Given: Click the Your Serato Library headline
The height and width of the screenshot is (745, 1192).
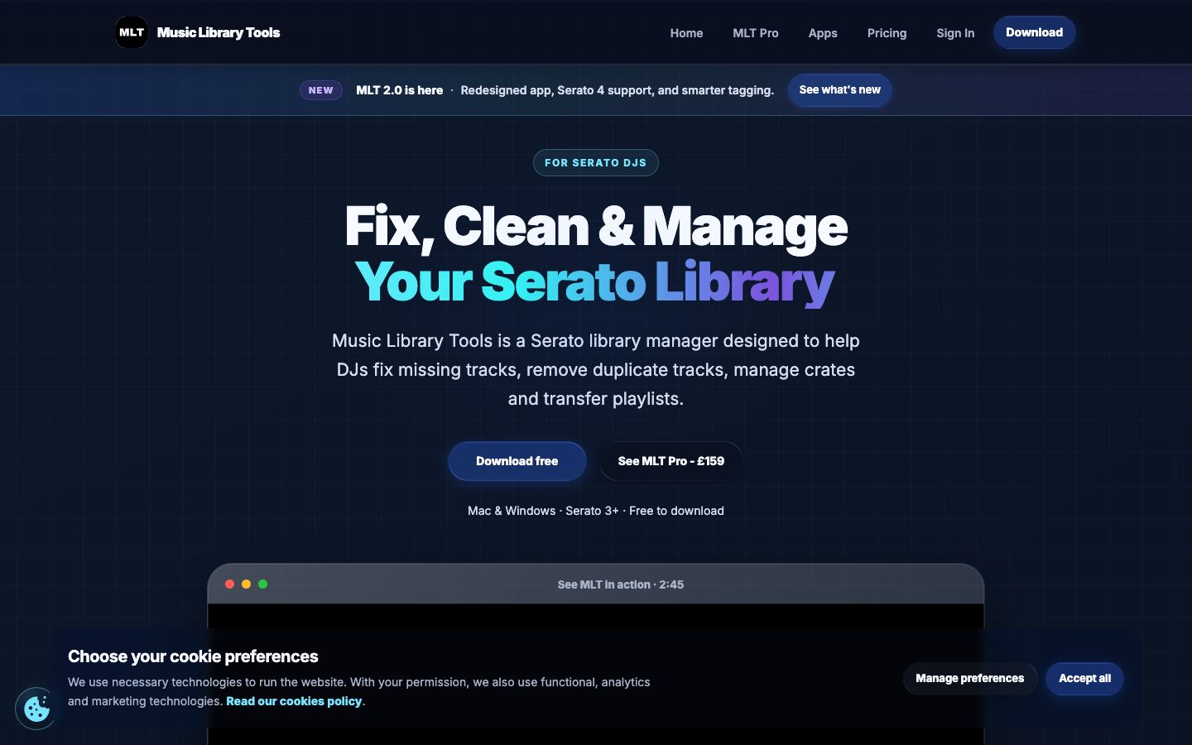Looking at the screenshot, I should click(x=595, y=281).
